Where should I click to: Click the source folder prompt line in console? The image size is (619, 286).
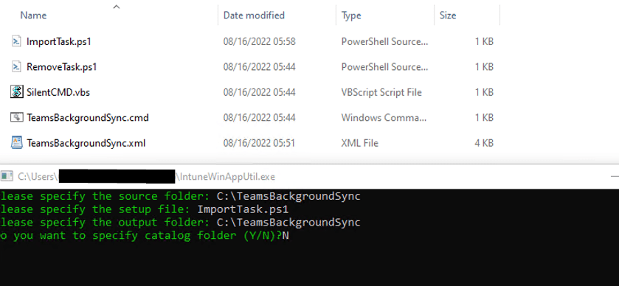click(180, 196)
